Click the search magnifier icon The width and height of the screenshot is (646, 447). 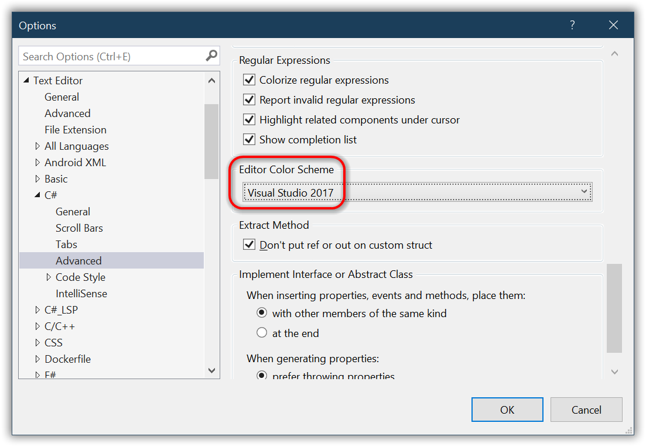(211, 56)
